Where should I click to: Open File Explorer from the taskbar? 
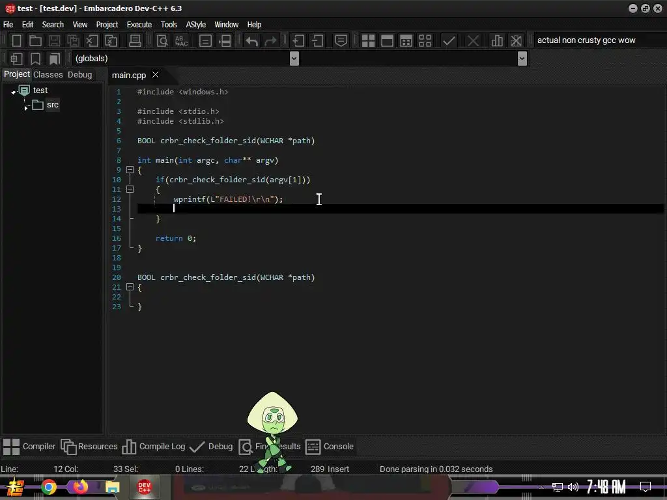112,487
